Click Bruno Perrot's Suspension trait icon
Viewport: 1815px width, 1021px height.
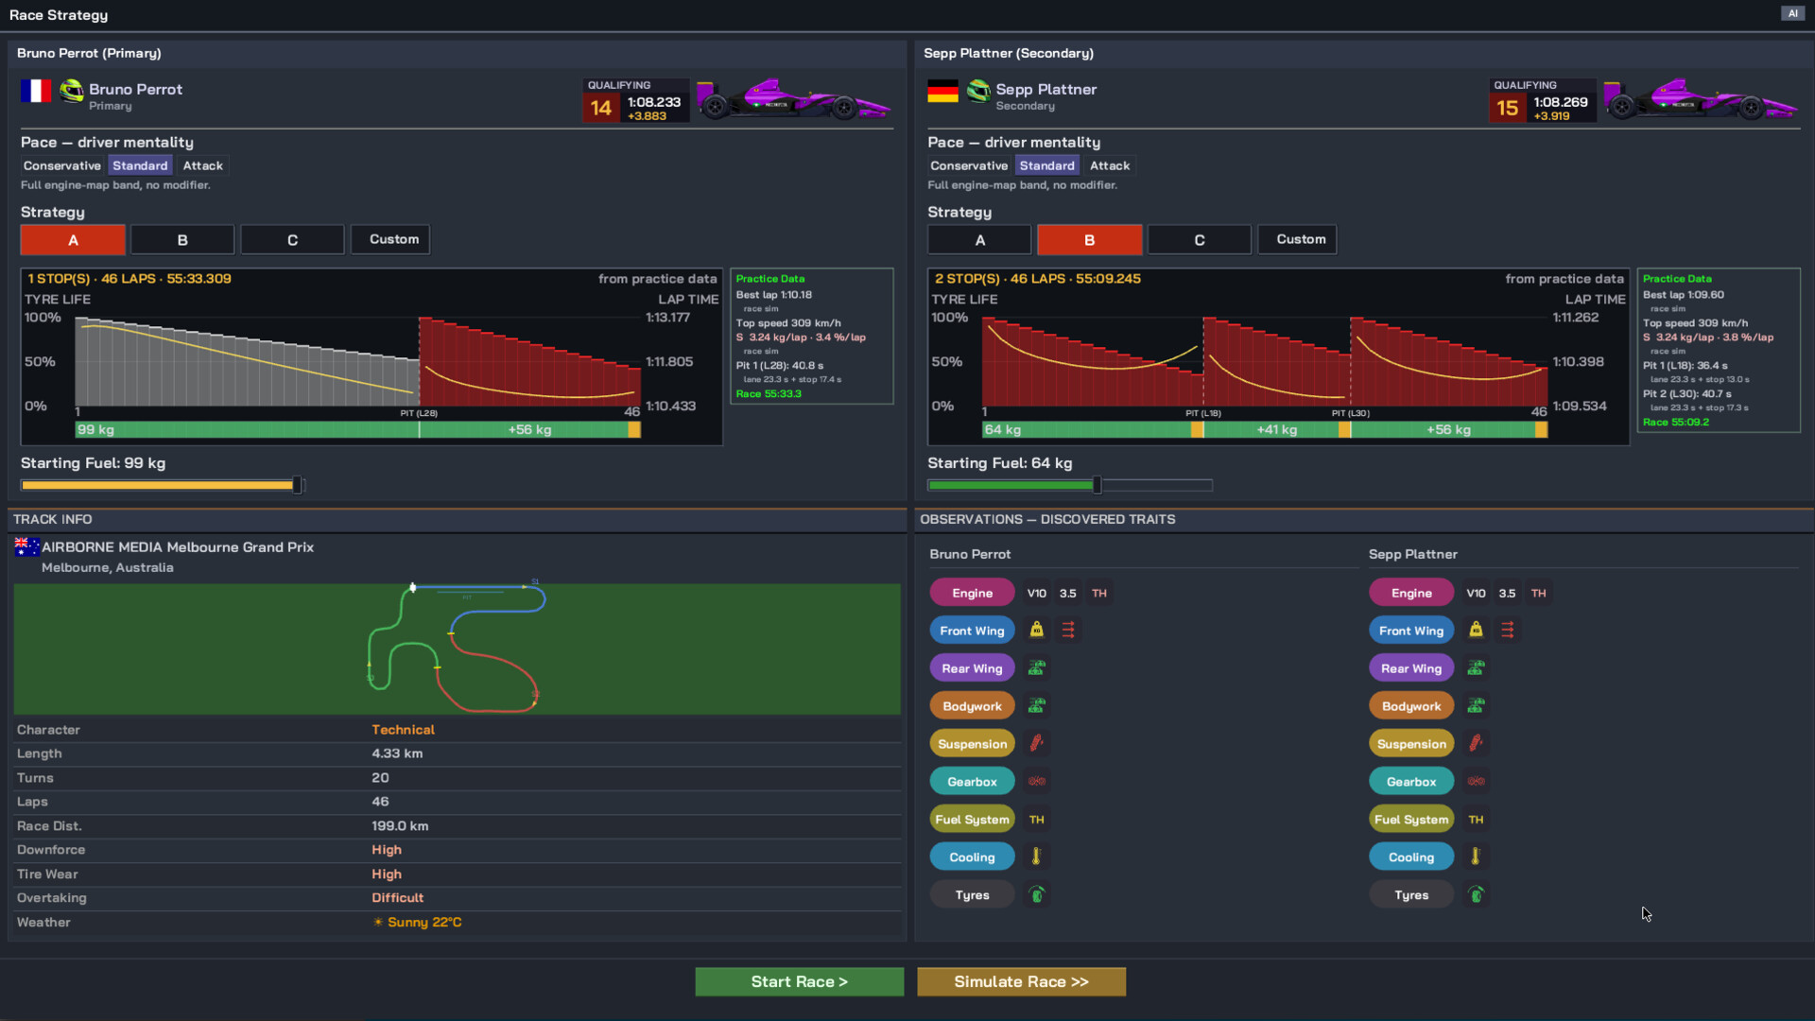point(1036,743)
